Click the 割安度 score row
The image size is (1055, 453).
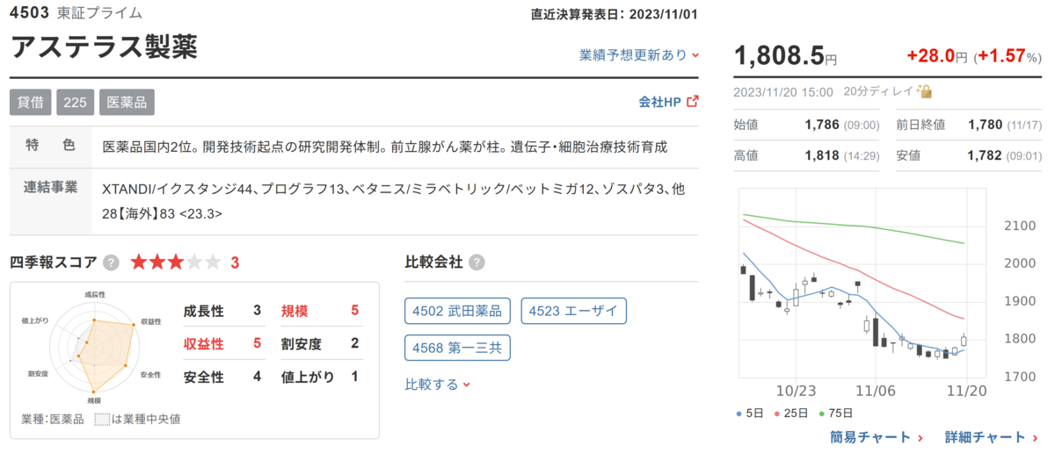[x=320, y=342]
